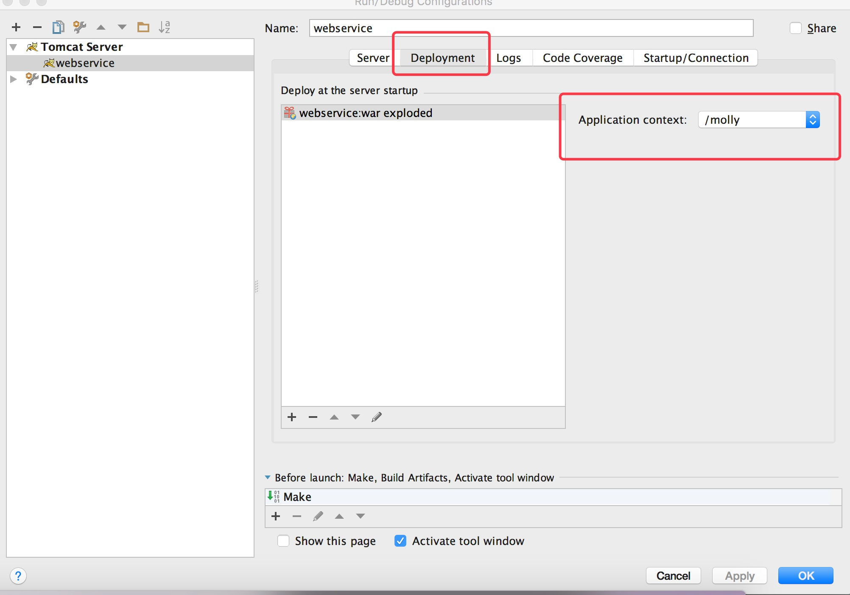This screenshot has width=850, height=595.
Task: Move before launch task down
Action: (361, 516)
